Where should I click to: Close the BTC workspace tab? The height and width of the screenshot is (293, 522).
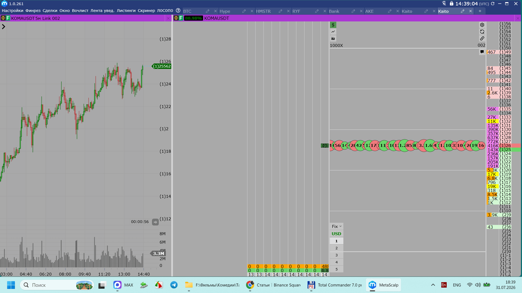[215, 11]
